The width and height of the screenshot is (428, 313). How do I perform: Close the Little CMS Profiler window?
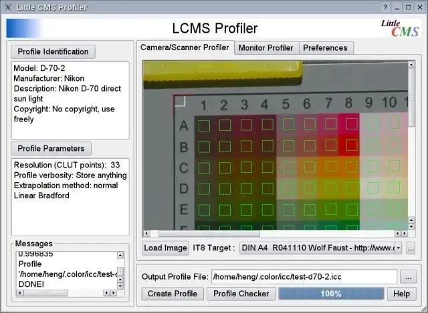click(420, 7)
